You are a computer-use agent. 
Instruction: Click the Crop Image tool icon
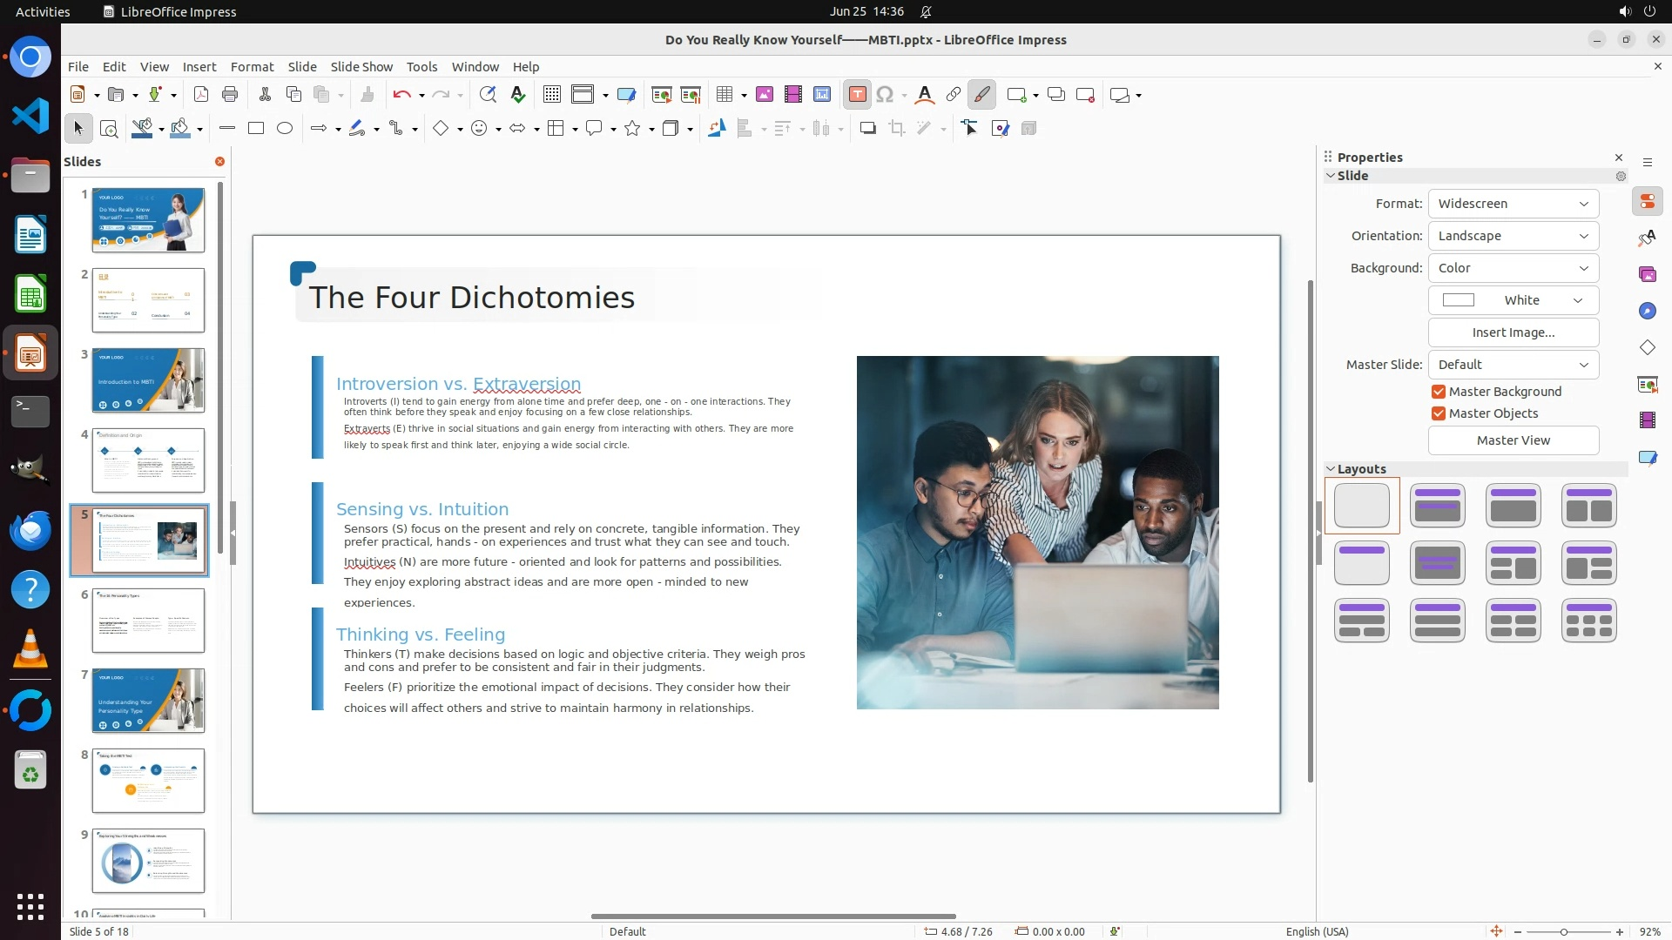(896, 129)
